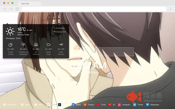175x109 pixels.
Task: Click the Todo label
Action: [x=40, y=105]
